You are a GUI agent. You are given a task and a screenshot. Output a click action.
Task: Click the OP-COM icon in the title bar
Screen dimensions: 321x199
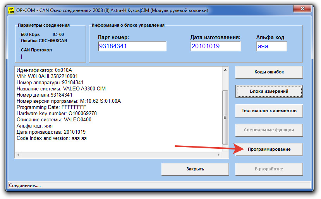11,10
